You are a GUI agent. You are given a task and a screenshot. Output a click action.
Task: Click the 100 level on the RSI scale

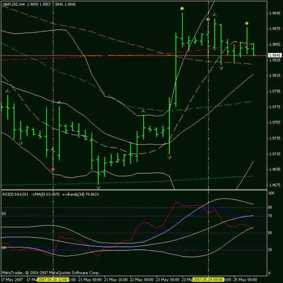click(x=271, y=193)
